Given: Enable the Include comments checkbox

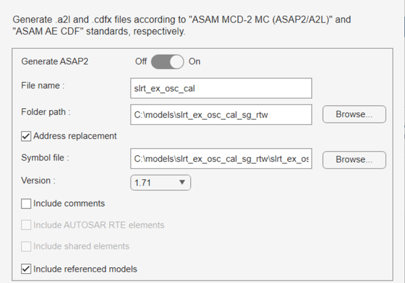Looking at the screenshot, I should coord(26,204).
